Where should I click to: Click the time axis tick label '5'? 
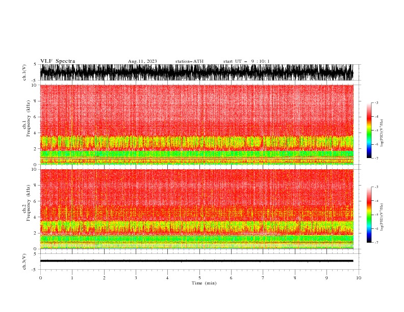pos(199,278)
